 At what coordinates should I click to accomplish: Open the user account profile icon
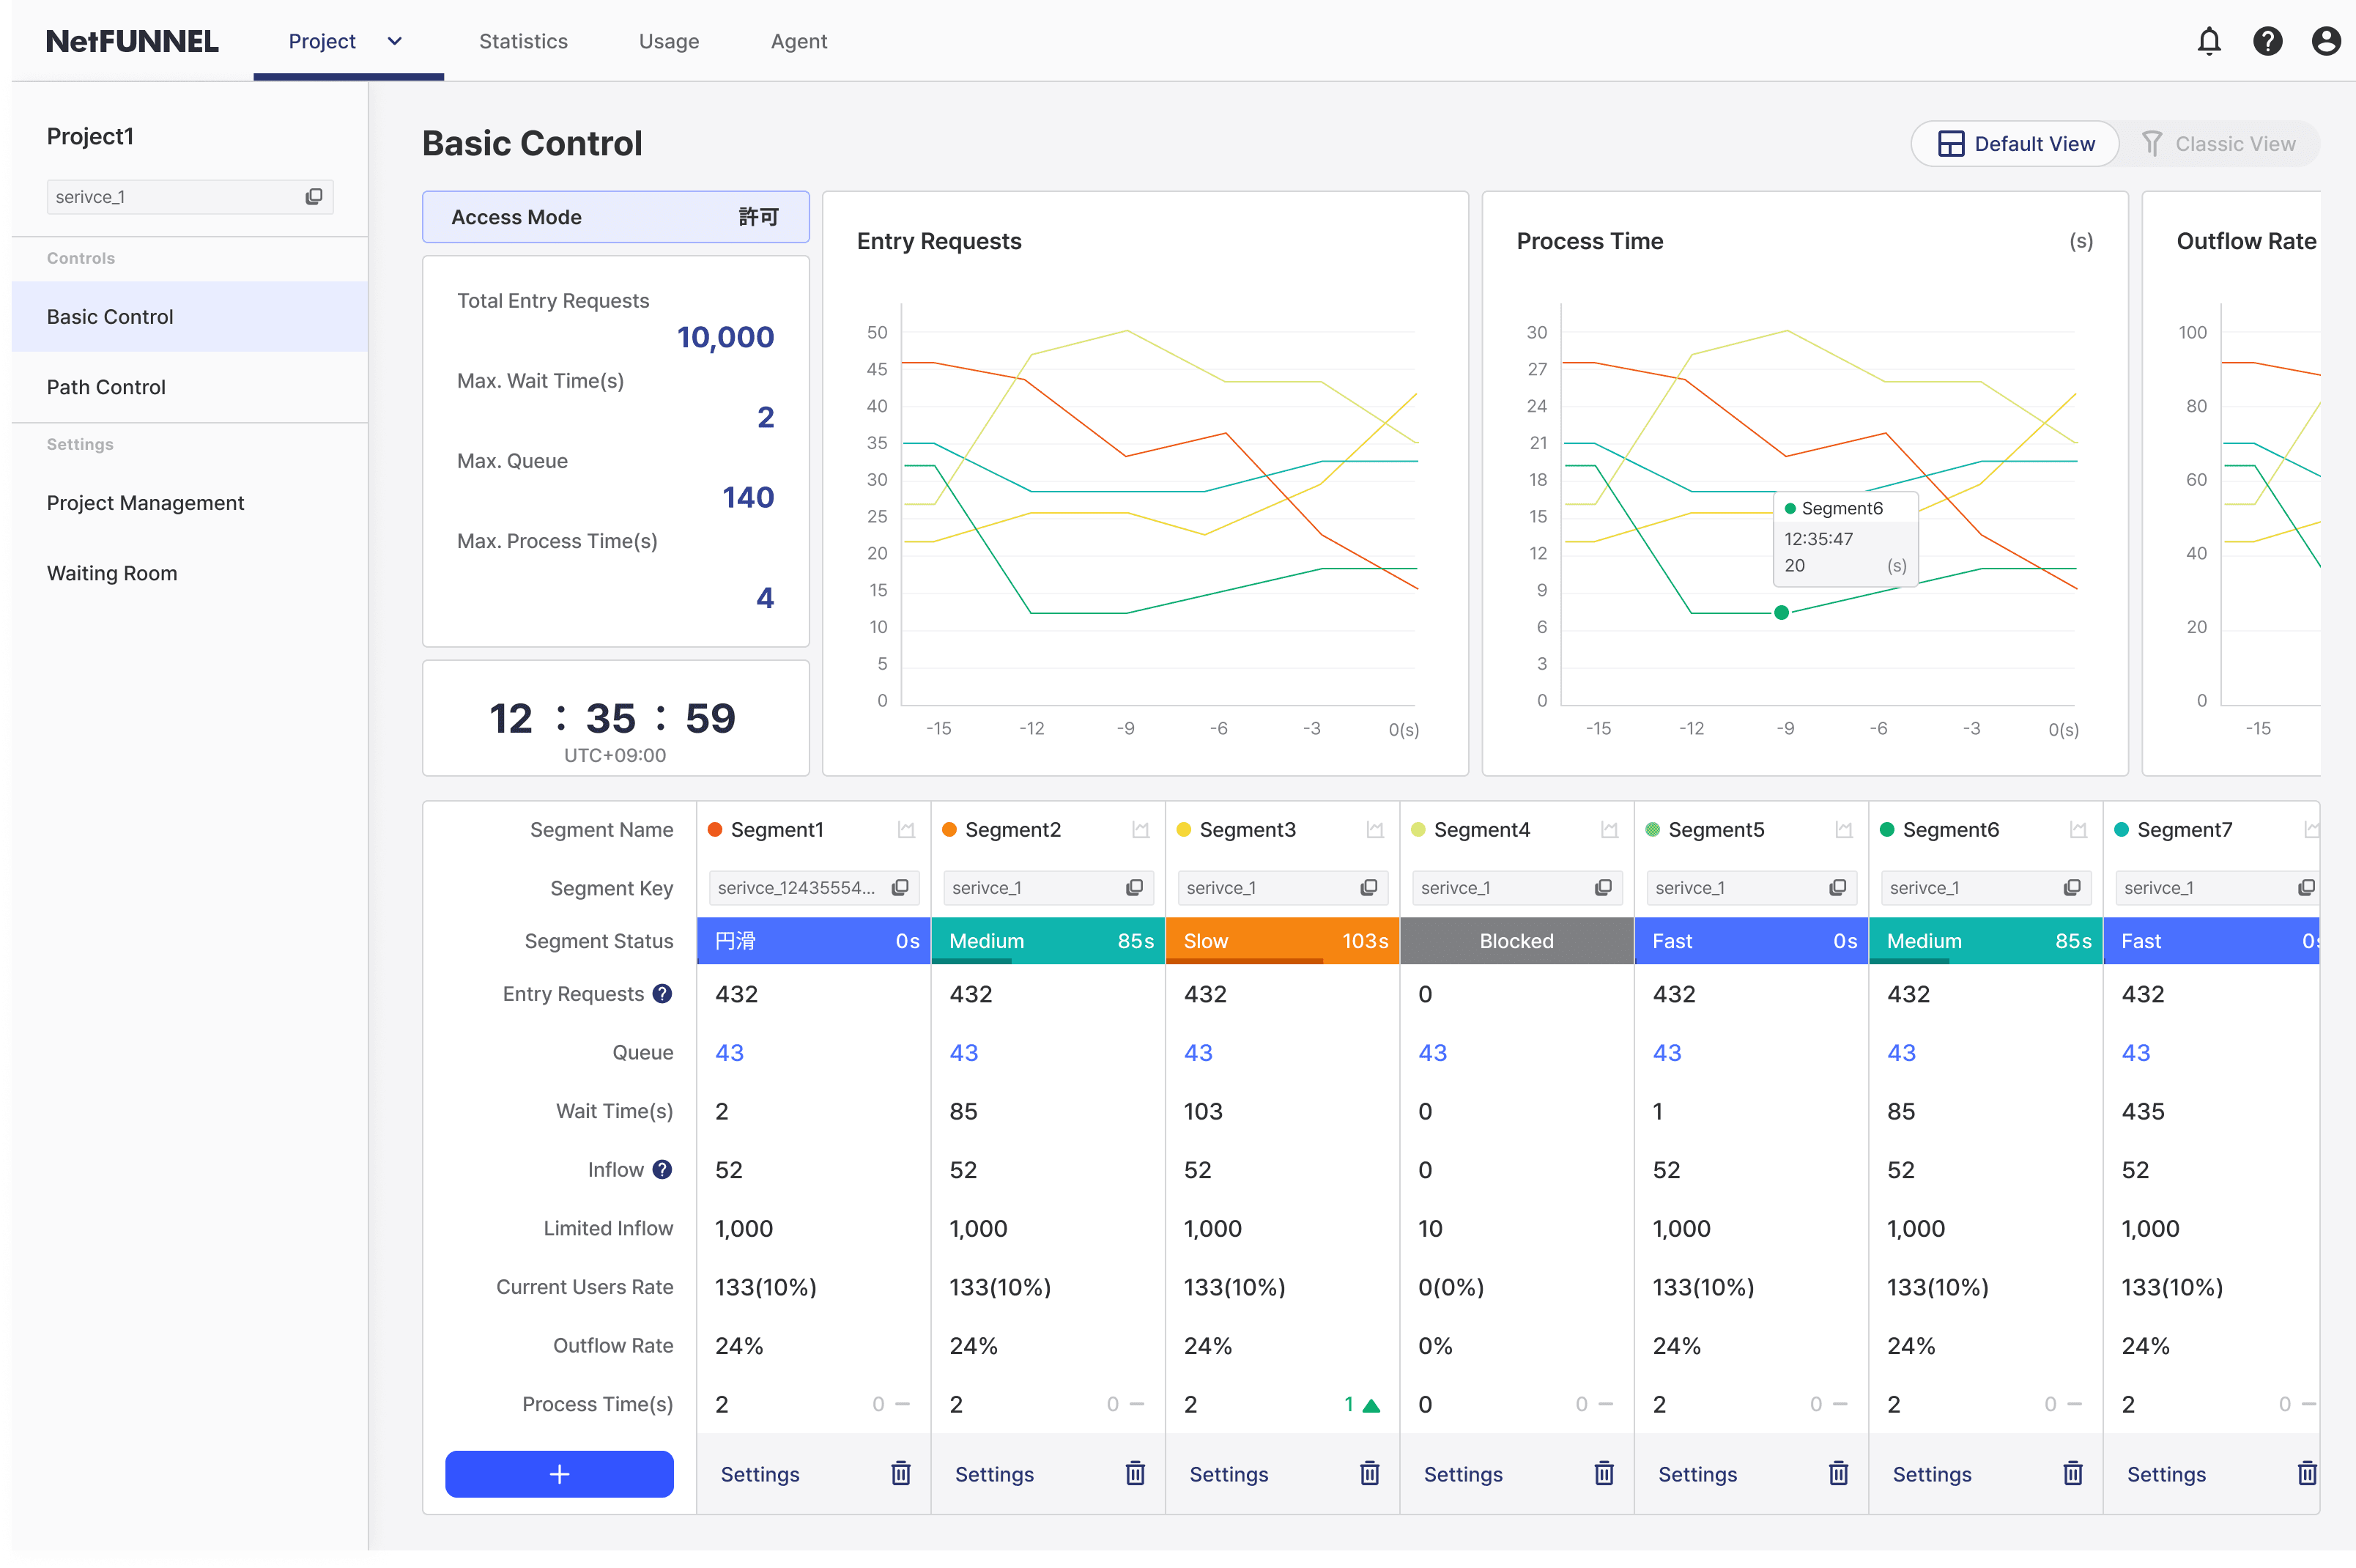pos(2325,41)
